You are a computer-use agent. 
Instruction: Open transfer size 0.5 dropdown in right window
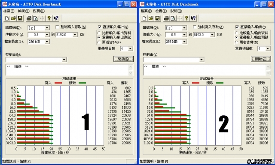coord(184,35)
